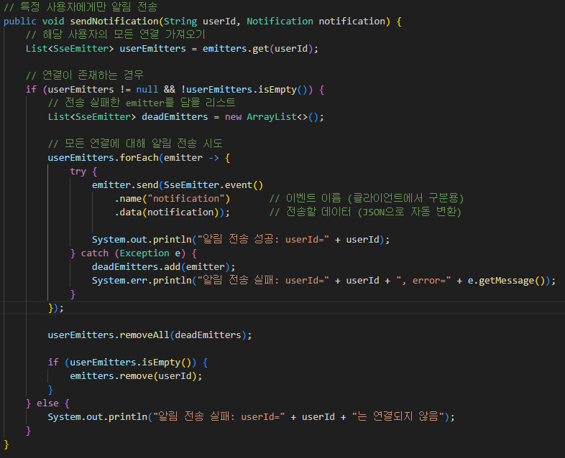Click the userEmitters.forEach call
This screenshot has height=458, width=565.
(x=103, y=158)
